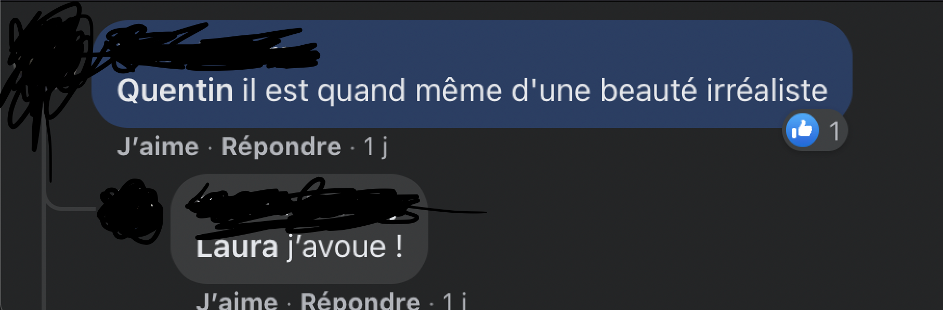Click Répondre under the beauté irréaliste comment
The height and width of the screenshot is (310, 943).
(x=281, y=147)
